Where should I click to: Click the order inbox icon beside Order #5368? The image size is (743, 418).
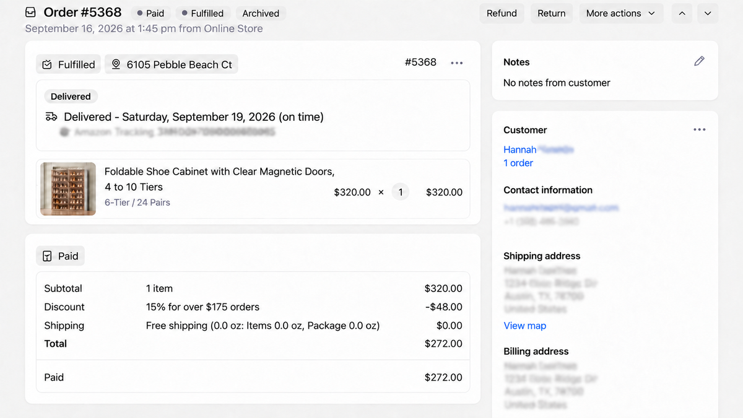pos(30,12)
